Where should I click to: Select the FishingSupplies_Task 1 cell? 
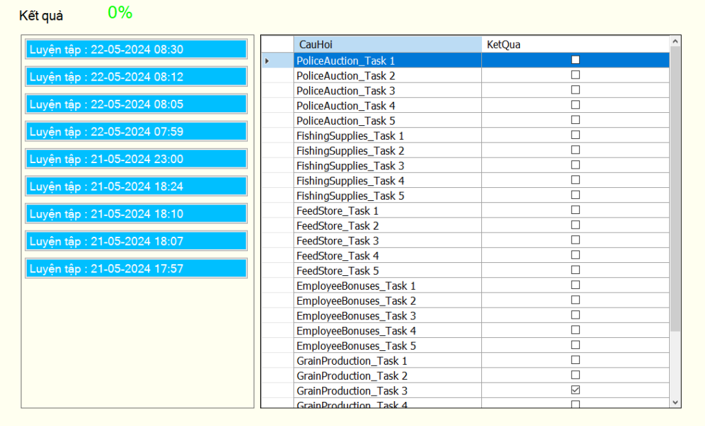point(387,136)
